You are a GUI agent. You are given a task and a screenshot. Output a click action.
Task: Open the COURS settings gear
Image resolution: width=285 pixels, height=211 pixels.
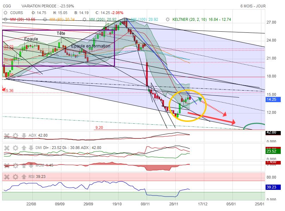(5, 13)
